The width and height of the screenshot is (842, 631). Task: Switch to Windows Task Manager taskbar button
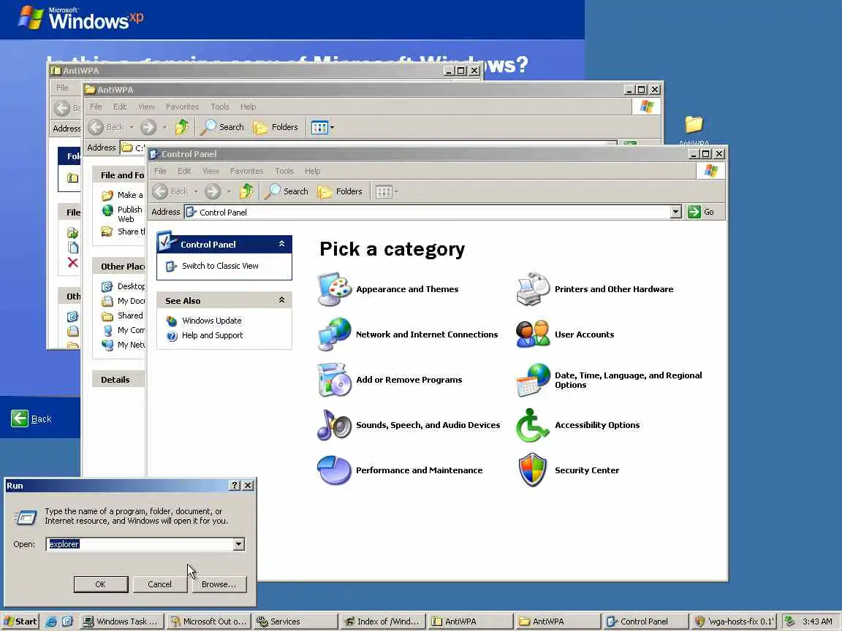[x=121, y=622]
